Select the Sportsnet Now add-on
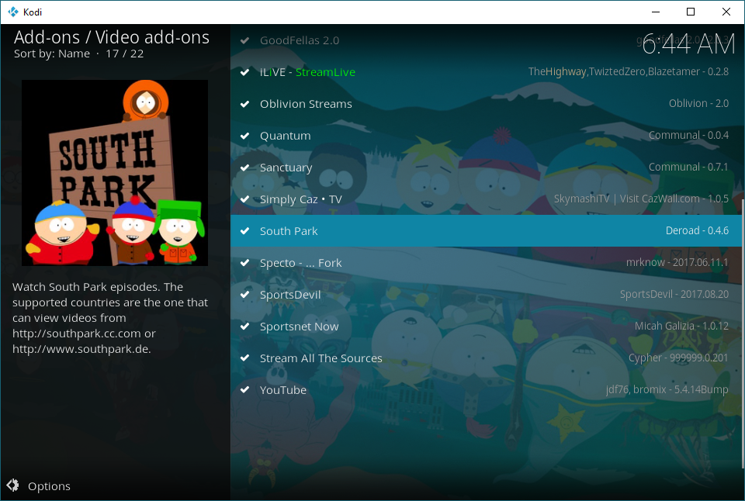The width and height of the screenshot is (745, 501). click(486, 327)
